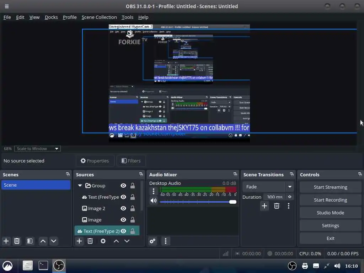Open the Tools menu
Viewport: 364px width, 273px height.
(x=128, y=17)
